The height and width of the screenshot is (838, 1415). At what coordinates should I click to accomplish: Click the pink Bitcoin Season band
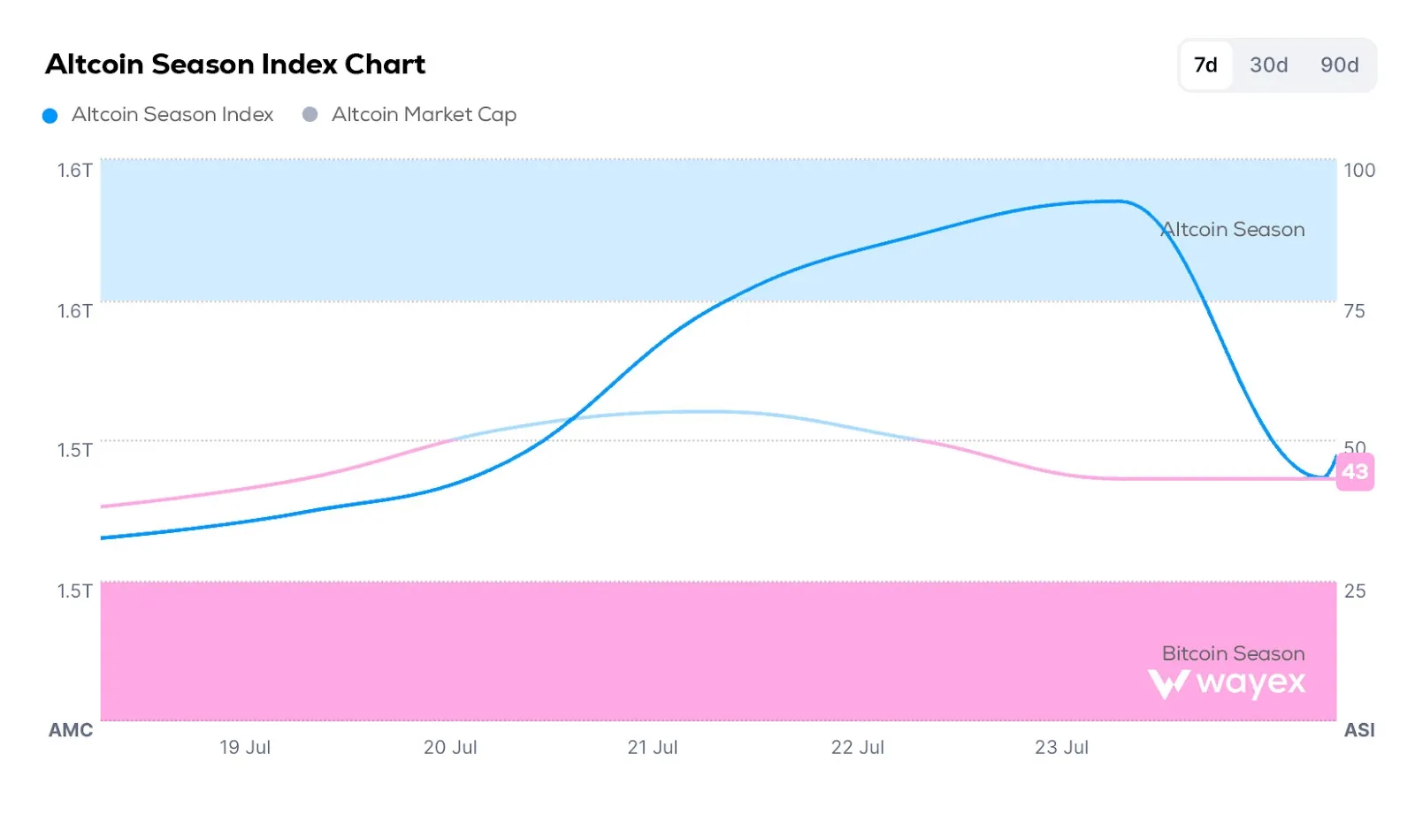click(x=718, y=651)
